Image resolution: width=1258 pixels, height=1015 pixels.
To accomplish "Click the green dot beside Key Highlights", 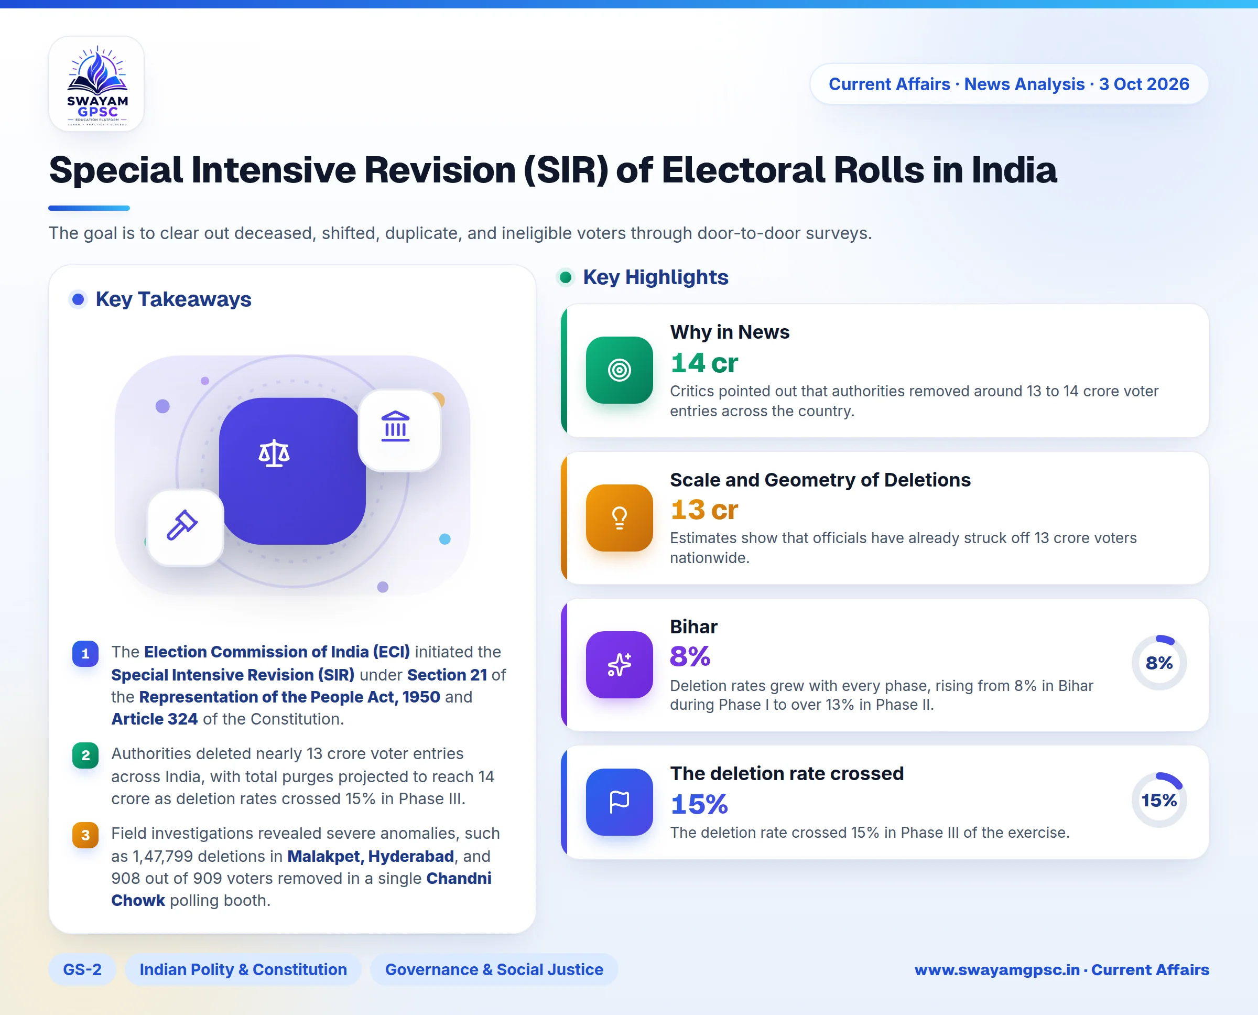I will 565,277.
